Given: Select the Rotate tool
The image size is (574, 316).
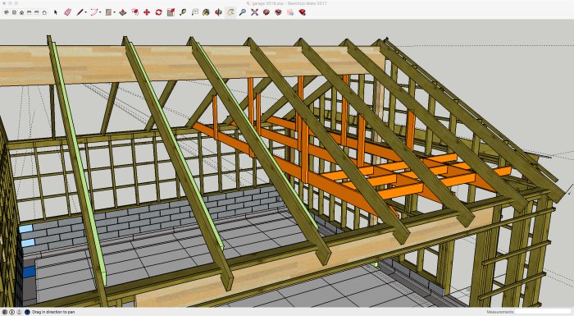Looking at the screenshot, I should [158, 12].
